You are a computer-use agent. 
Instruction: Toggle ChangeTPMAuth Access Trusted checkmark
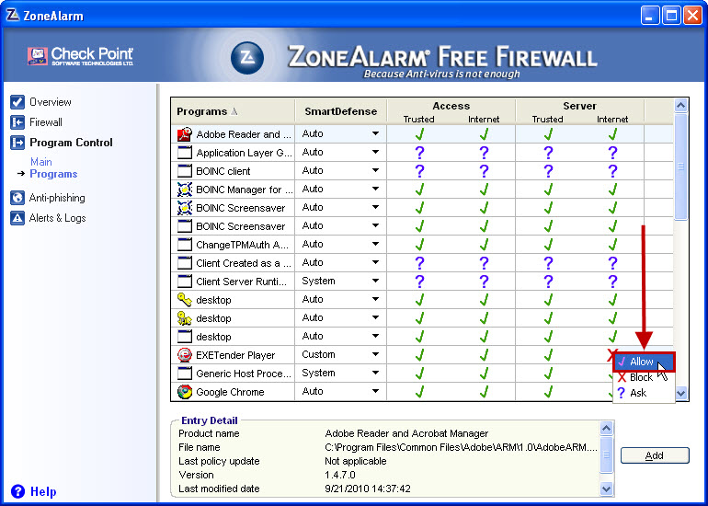419,245
